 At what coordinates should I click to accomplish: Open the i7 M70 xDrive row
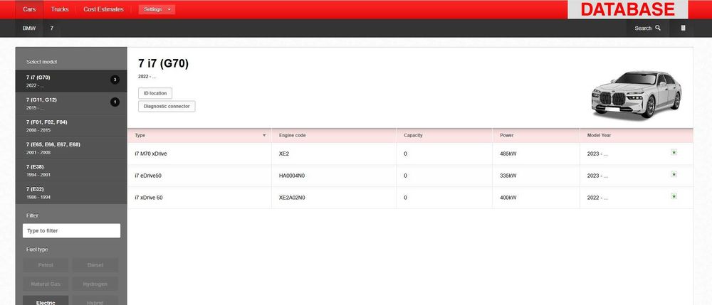[411, 154]
